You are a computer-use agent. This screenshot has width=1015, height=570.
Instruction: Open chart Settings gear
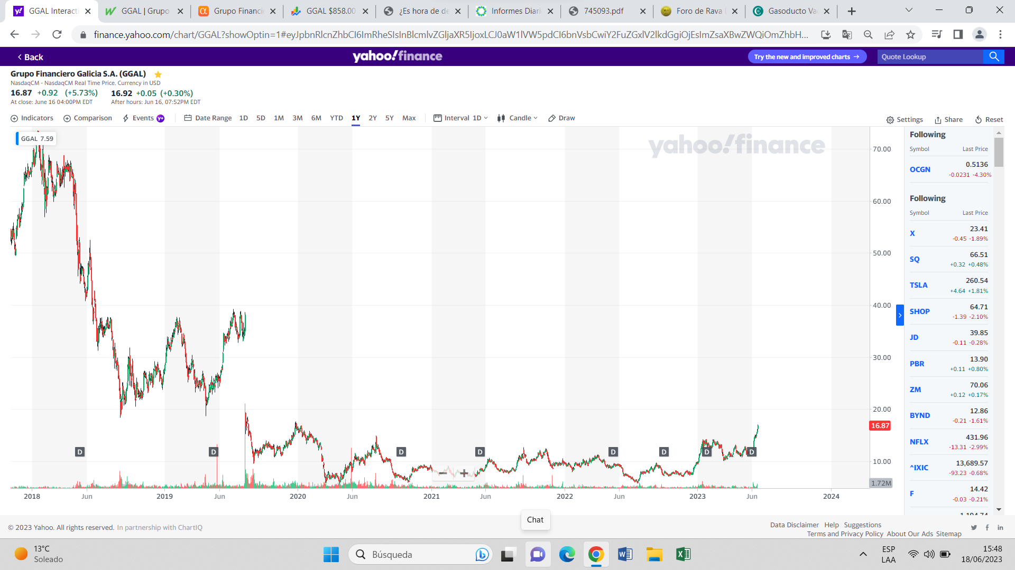(x=890, y=120)
